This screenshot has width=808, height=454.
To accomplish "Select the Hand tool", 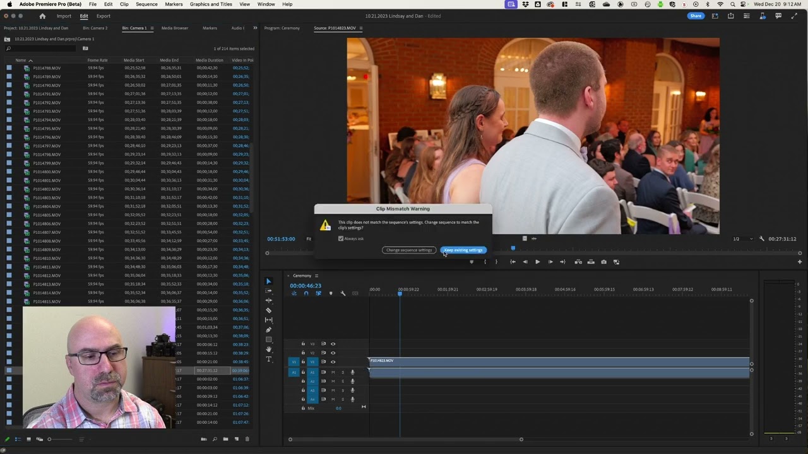I will [x=268, y=349].
